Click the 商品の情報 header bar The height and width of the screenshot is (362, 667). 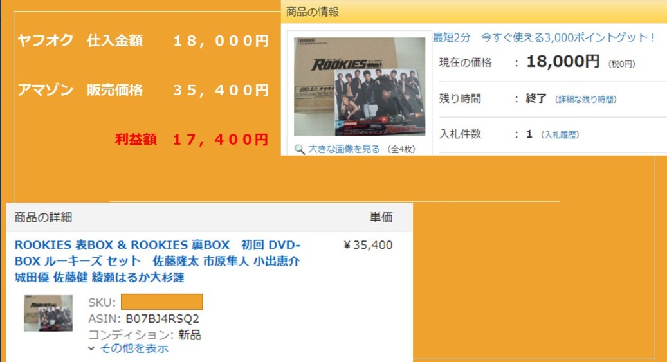(x=474, y=12)
